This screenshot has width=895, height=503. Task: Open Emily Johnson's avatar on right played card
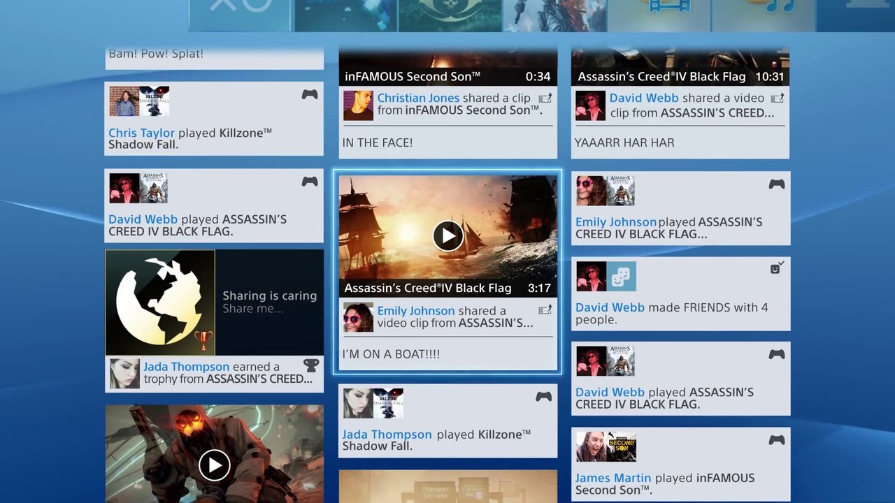coord(591,191)
